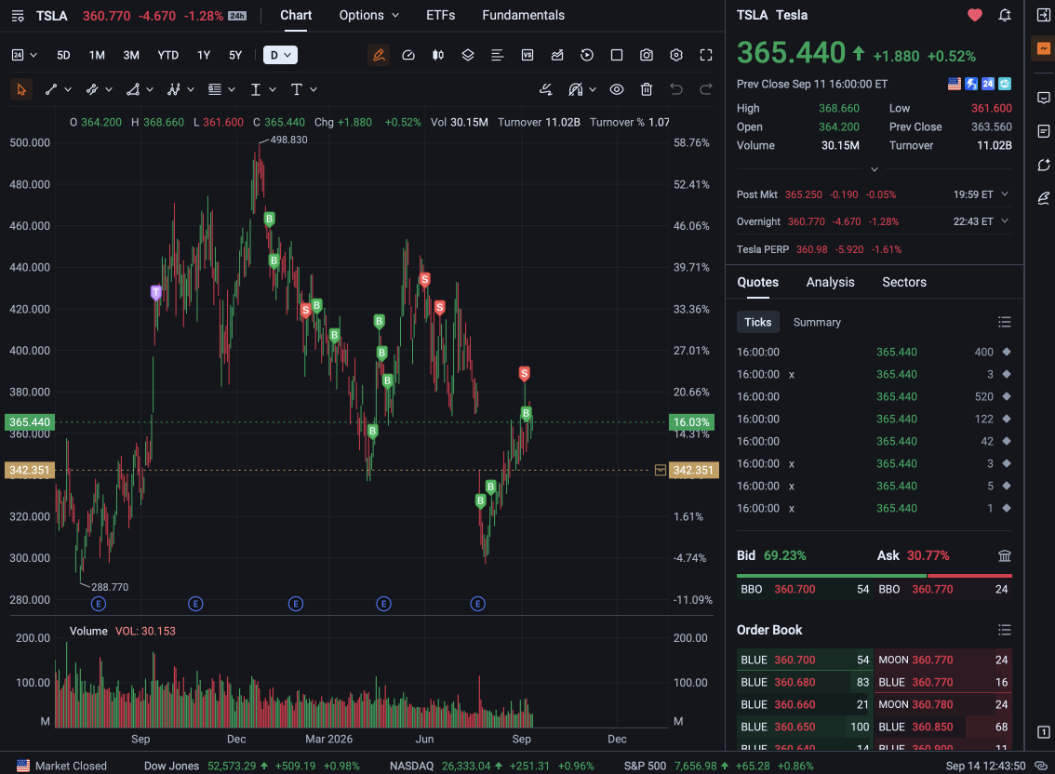Viewport: 1055px width, 774px height.
Task: Expand the Overnight row chevron
Action: pos(1005,220)
